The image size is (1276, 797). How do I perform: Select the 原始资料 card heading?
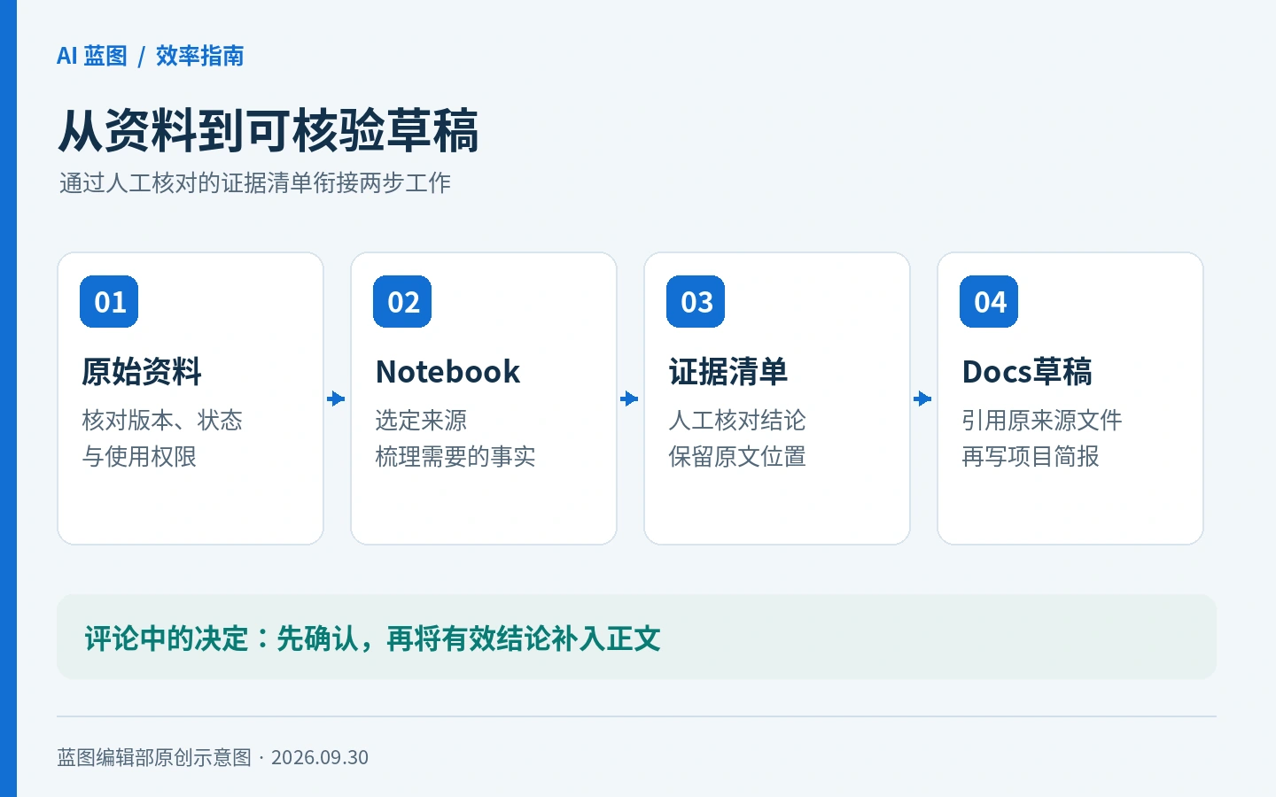(x=142, y=372)
